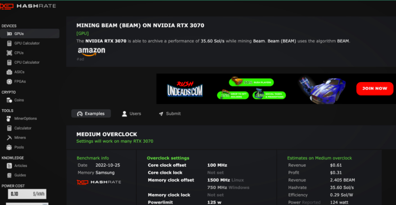Open MinerOptions tool
This screenshot has width=396, height=205.
point(26,118)
